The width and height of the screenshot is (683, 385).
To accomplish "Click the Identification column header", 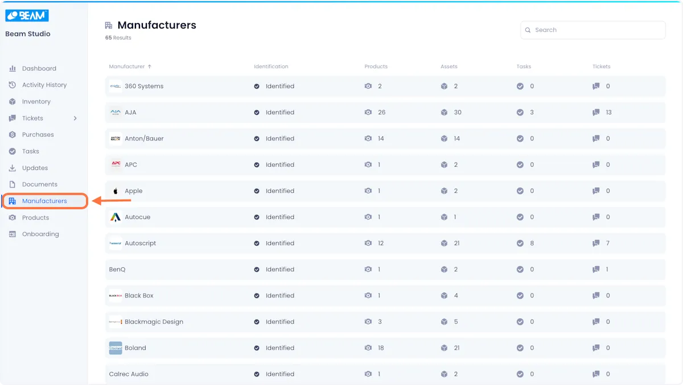I will click(x=271, y=67).
